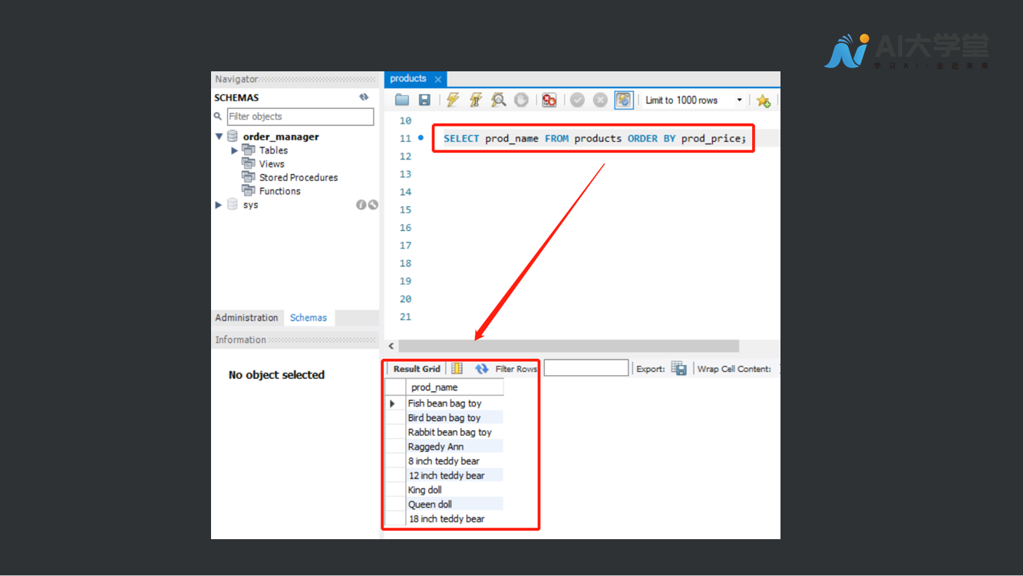This screenshot has height=576, width=1023.
Task: Click the Result Grid label
Action: (x=417, y=369)
